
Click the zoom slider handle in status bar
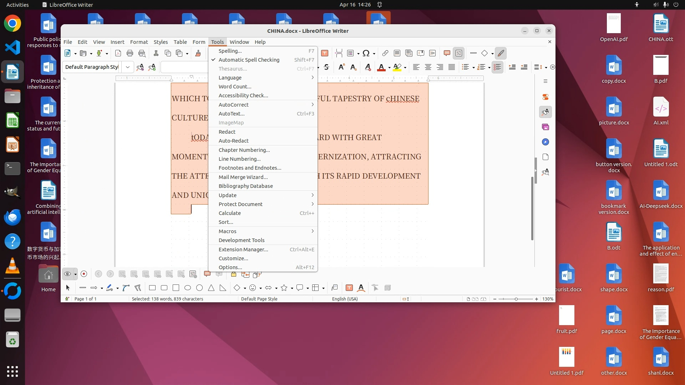pyautogui.click(x=516, y=299)
